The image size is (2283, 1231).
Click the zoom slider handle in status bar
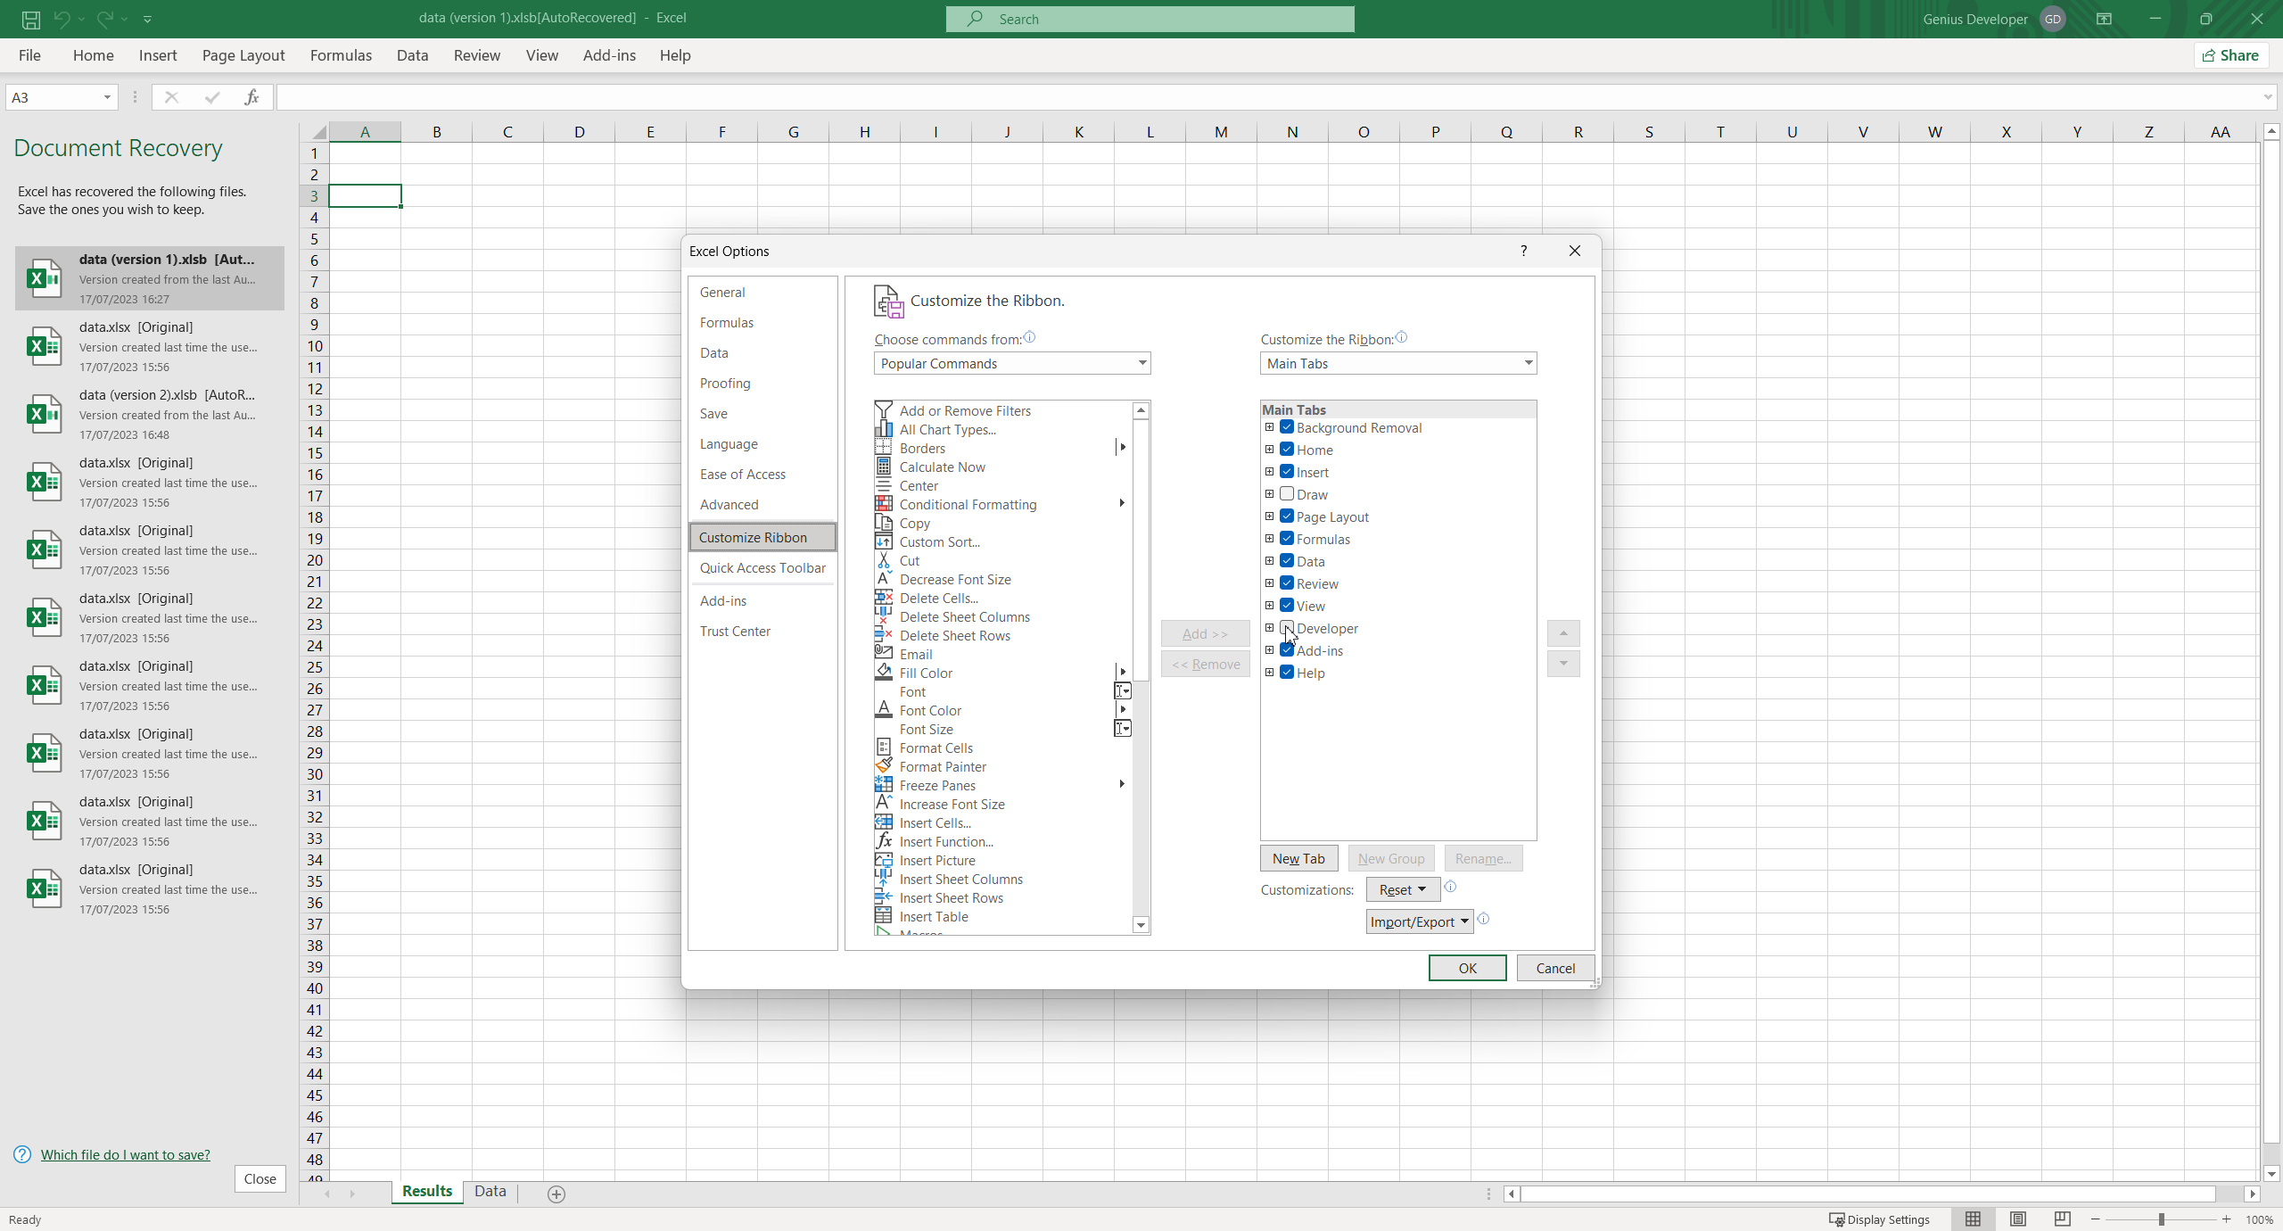point(2161,1219)
